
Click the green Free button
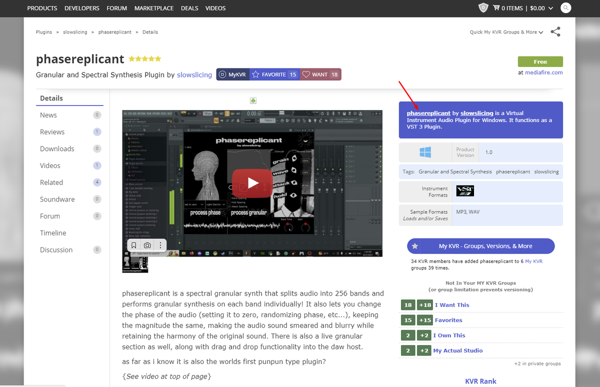pos(540,61)
